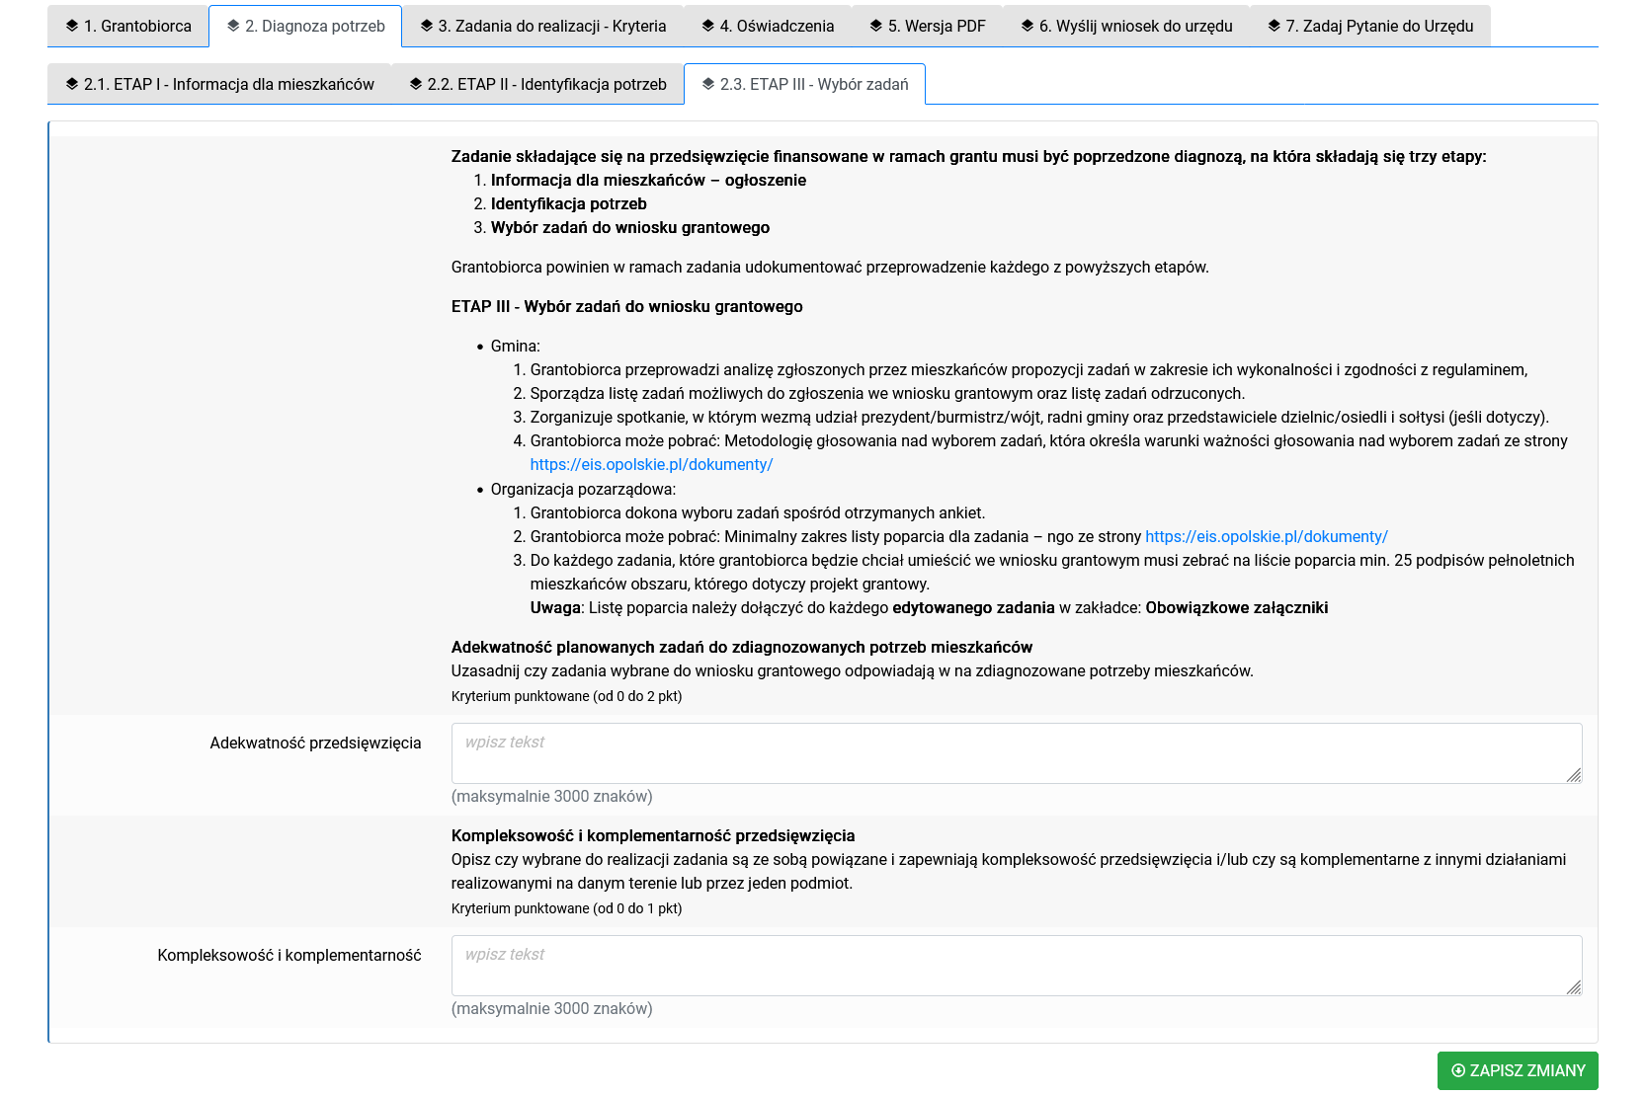Switch to 2.3. ETAP III - Wybór zadań tab
The height and width of the screenshot is (1096, 1646).
pyautogui.click(x=804, y=85)
